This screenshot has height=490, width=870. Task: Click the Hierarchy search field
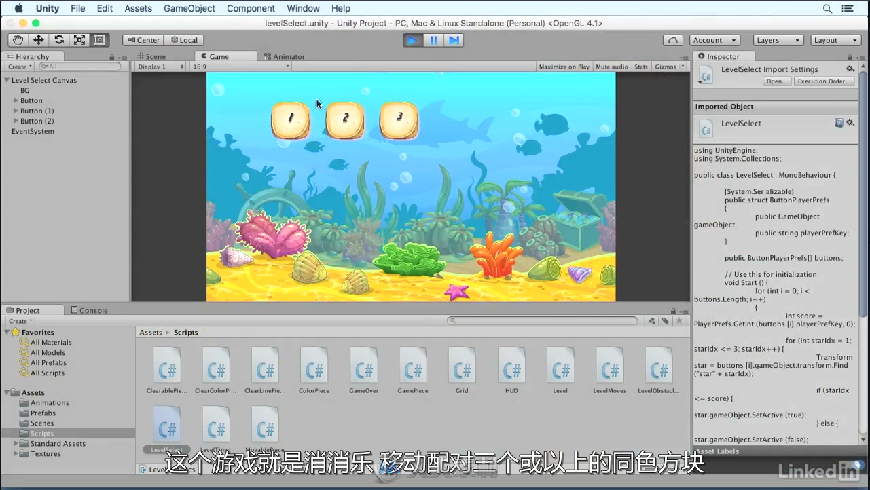80,67
